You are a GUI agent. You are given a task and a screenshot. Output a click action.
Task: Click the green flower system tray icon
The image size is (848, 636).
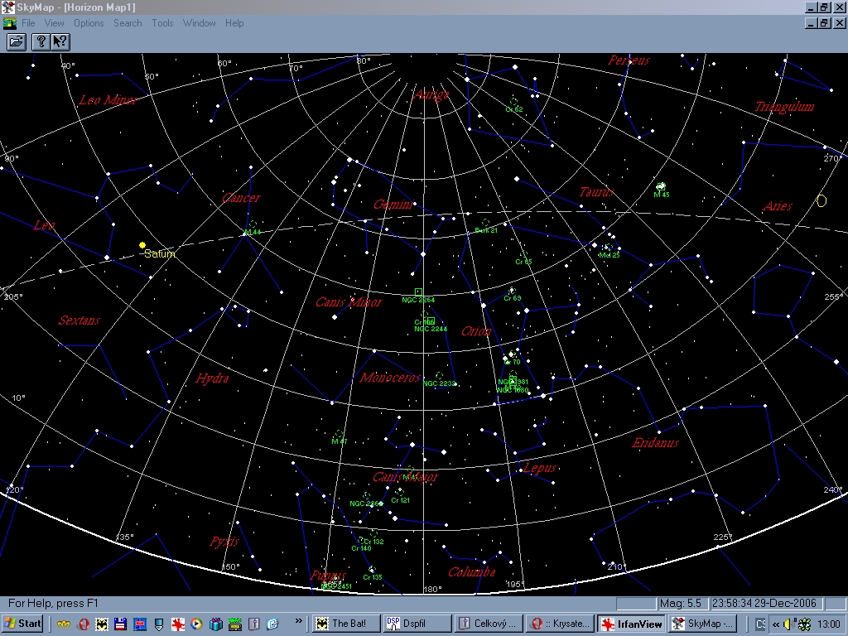click(x=804, y=624)
